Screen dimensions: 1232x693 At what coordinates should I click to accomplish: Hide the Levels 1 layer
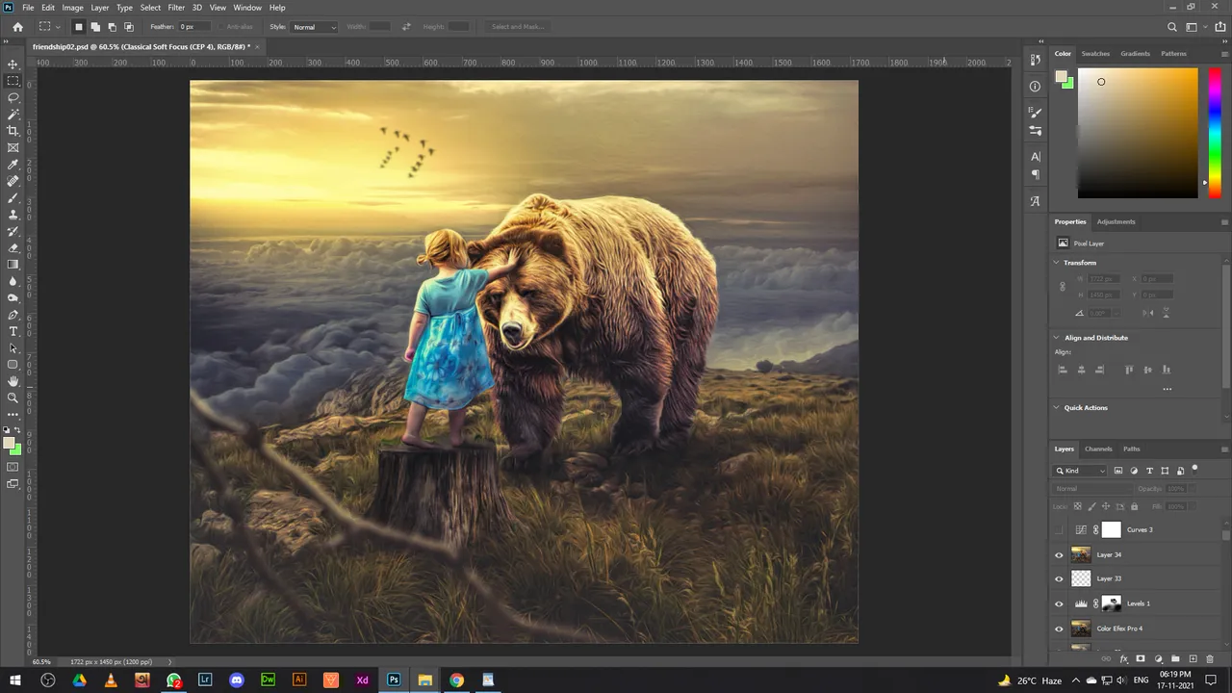tap(1060, 603)
